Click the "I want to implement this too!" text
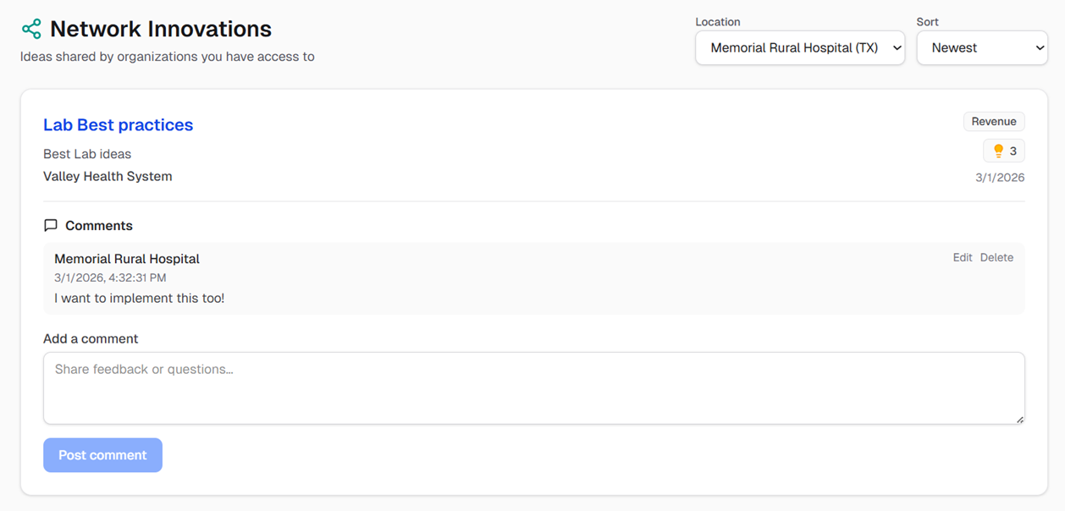The image size is (1065, 511). (x=140, y=299)
